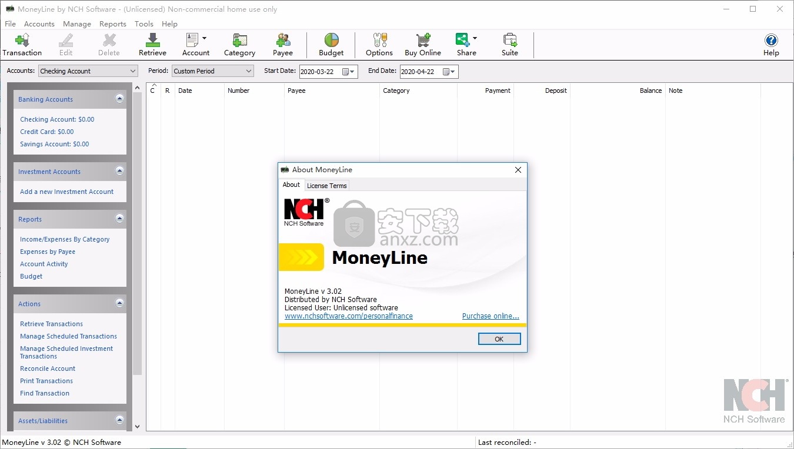Expand the Account toolbar dropdown arrow
Viewport: 794px width, 449px height.
tap(205, 38)
